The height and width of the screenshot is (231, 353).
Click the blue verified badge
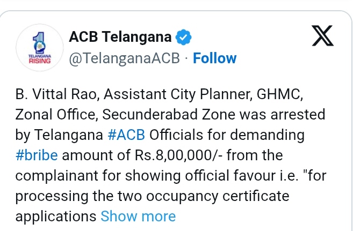tap(185, 38)
